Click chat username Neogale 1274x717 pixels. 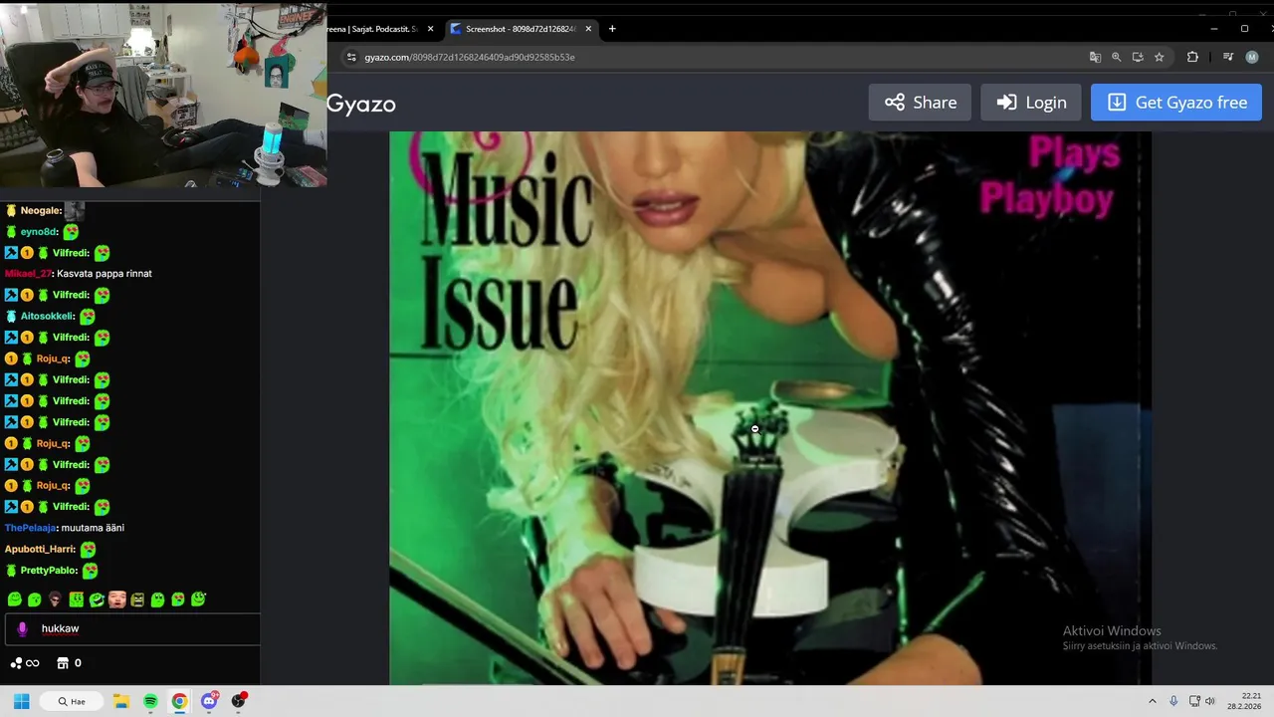point(41,210)
